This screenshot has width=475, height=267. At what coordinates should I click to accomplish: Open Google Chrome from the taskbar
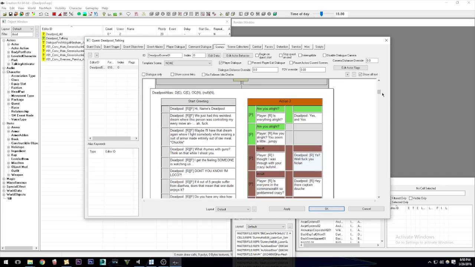(x=42, y=262)
